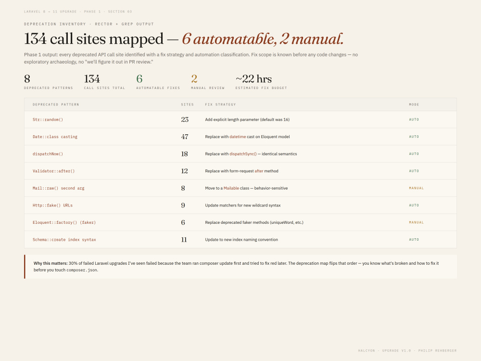Viewport: 481px width, 361px height.
Task: Click the 'composer.json' code text
Action: tap(82, 271)
